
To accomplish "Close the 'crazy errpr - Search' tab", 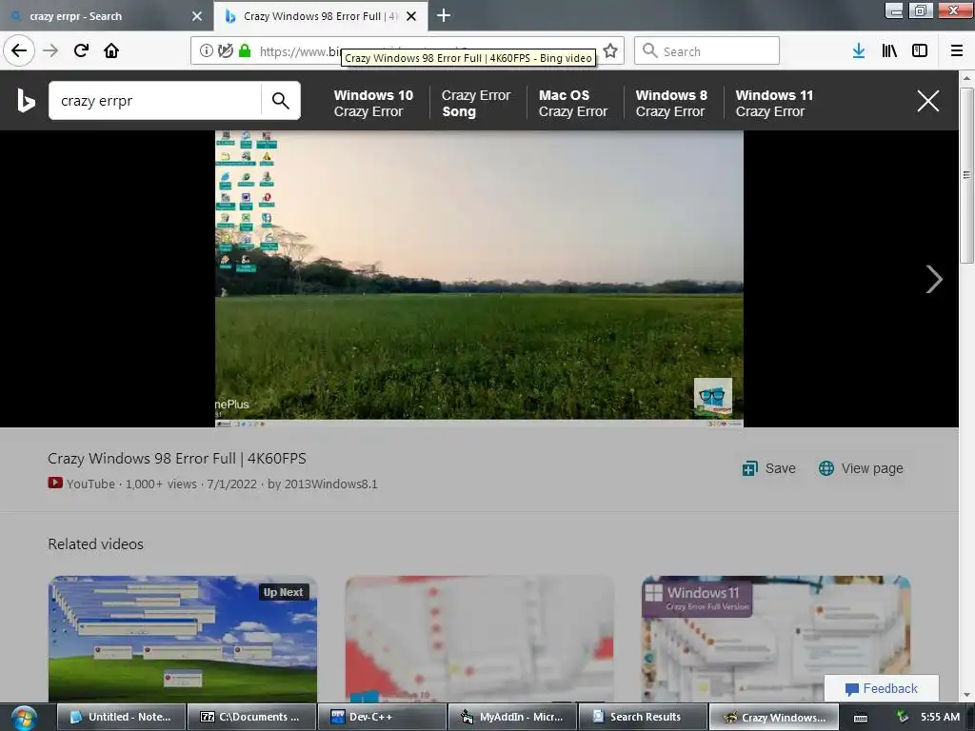I will [x=197, y=16].
